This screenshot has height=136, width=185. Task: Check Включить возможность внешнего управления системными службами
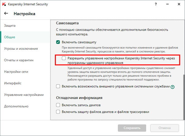tap(58, 86)
